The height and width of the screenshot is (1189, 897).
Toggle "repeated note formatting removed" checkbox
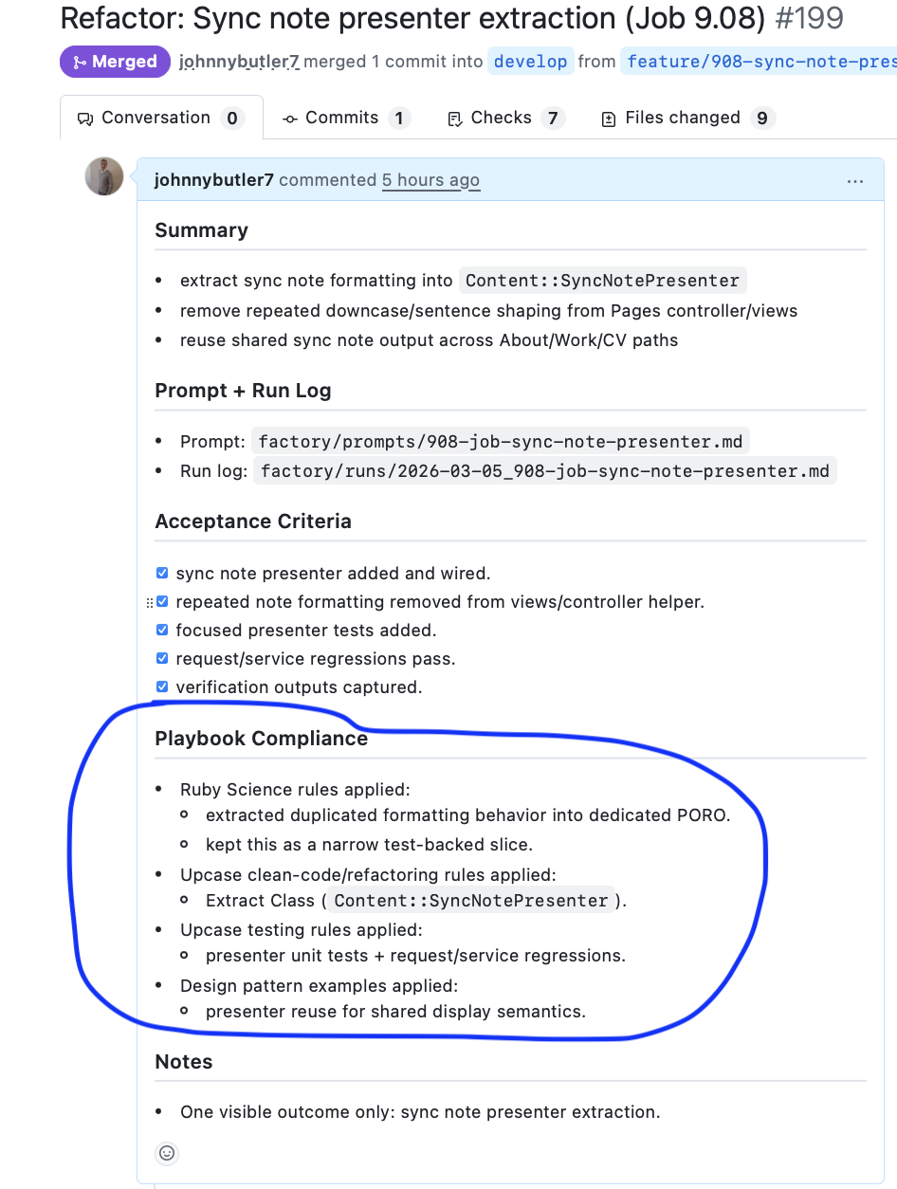coord(162,602)
